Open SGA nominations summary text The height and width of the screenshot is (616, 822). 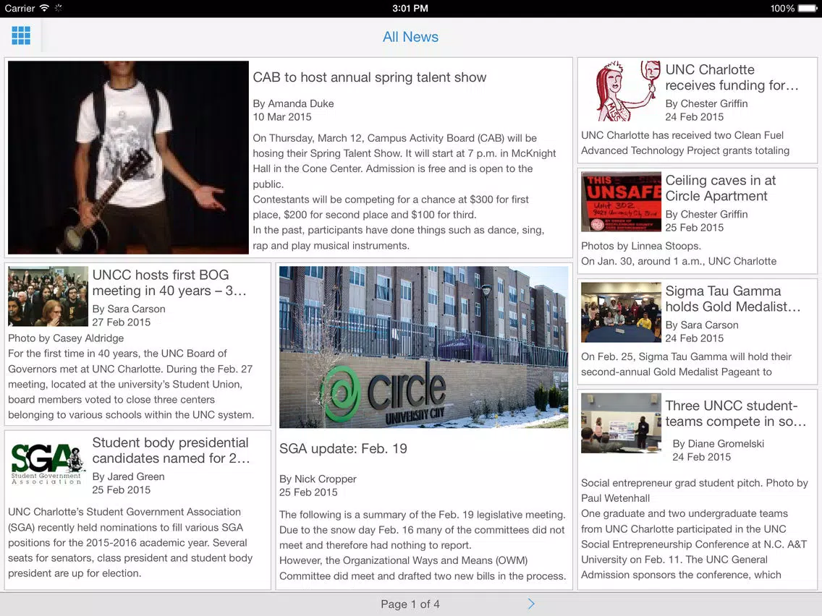[130, 543]
